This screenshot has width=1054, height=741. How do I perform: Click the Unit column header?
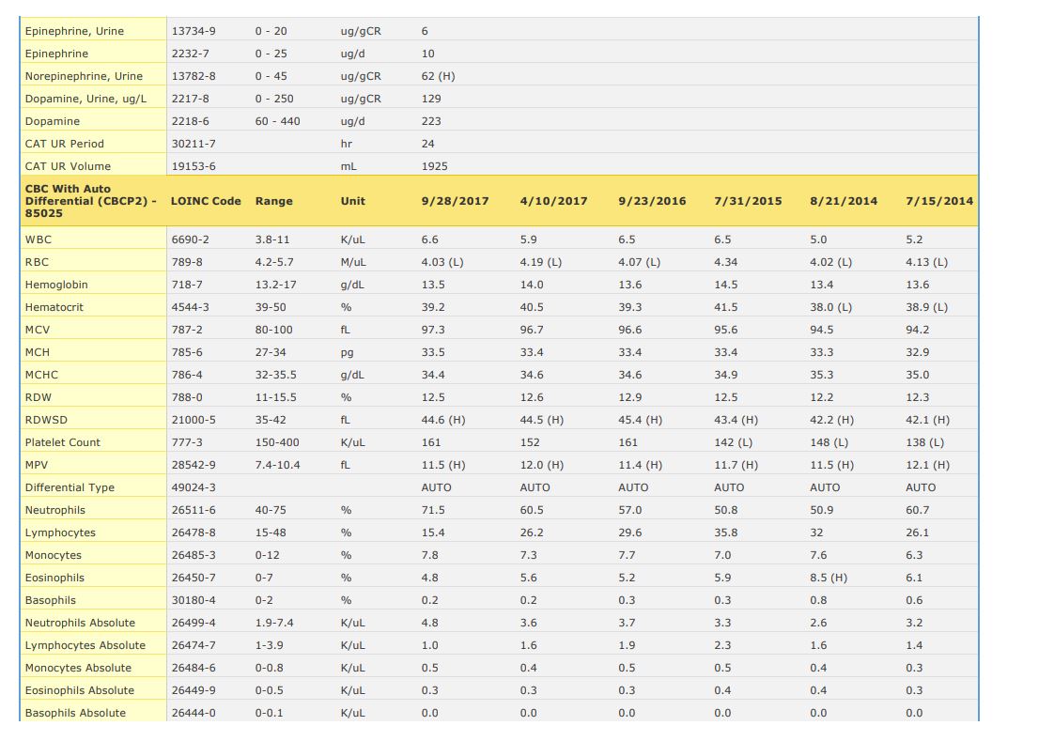pyautogui.click(x=352, y=201)
